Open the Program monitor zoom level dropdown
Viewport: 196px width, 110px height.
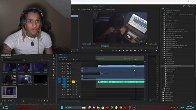(96, 44)
